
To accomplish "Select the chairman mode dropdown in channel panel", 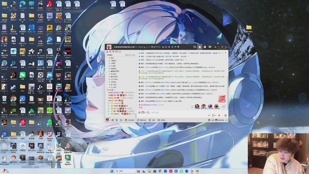I will point(110,55).
